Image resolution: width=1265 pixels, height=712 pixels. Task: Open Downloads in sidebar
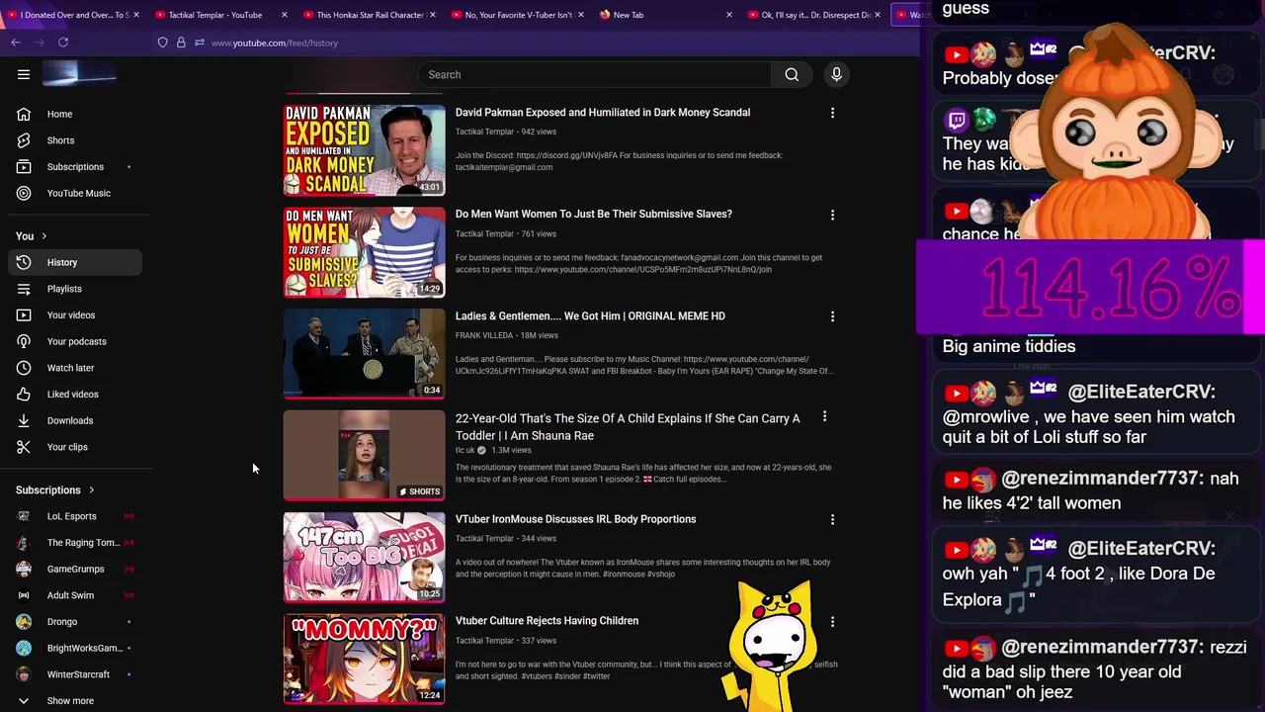(75, 420)
